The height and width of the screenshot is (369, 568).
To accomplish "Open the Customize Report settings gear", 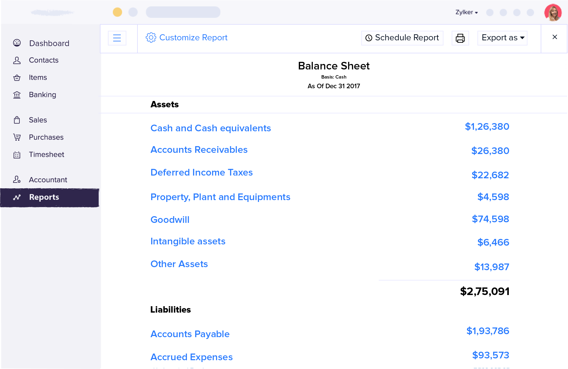I will point(151,38).
